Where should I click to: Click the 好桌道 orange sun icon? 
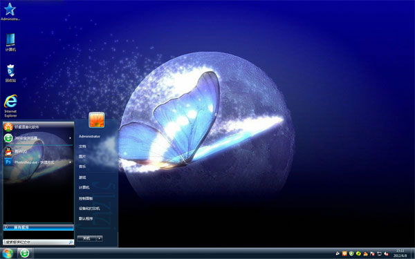pyautogui.click(x=8, y=127)
